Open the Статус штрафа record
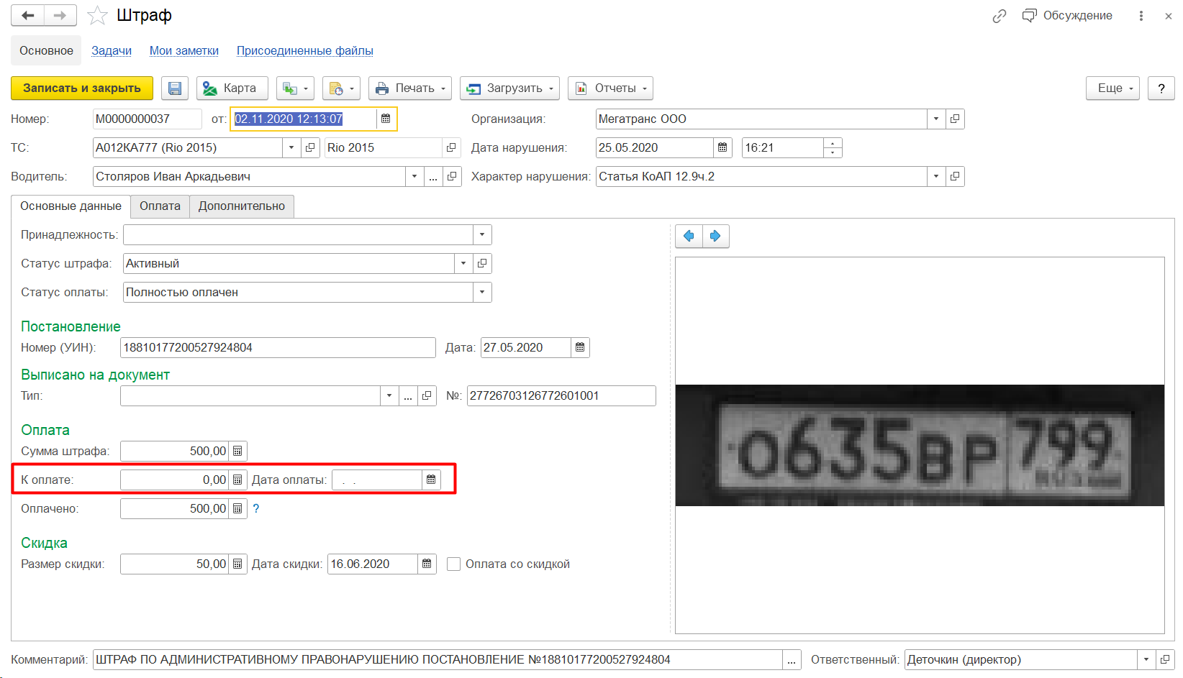The height and width of the screenshot is (678, 1183). click(x=482, y=264)
